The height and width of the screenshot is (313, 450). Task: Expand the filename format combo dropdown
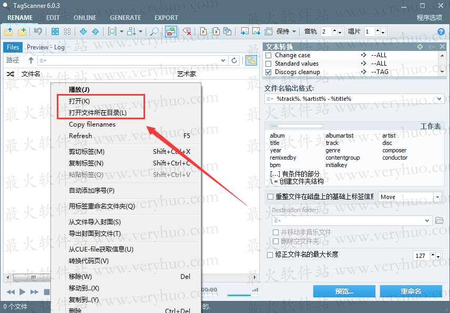(439, 99)
